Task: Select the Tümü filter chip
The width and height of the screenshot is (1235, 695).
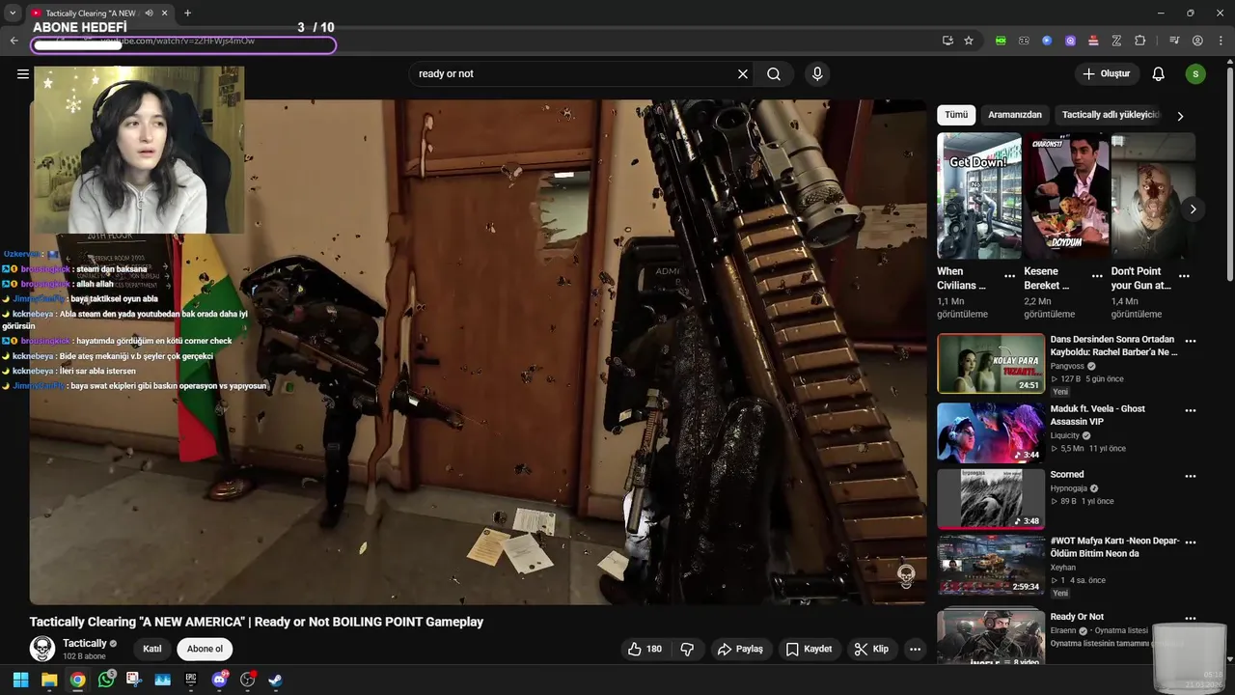Action: coord(956,115)
